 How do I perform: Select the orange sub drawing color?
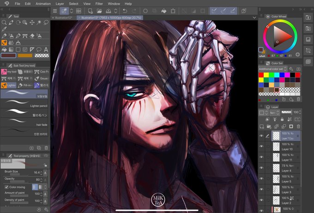pyautogui.click(x=25, y=56)
